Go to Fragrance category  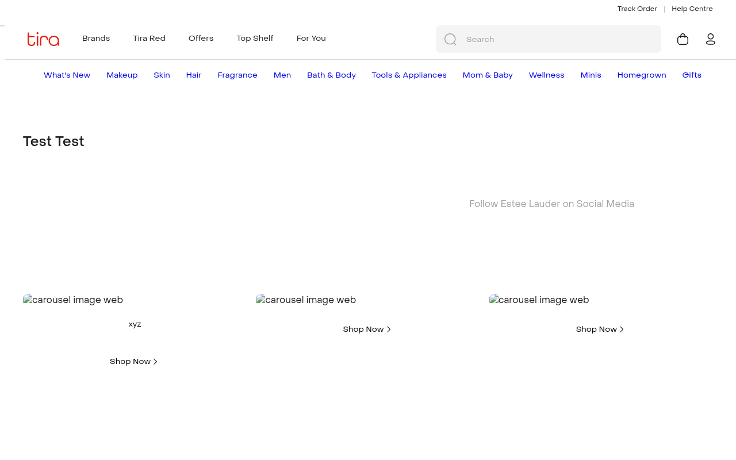point(237,75)
